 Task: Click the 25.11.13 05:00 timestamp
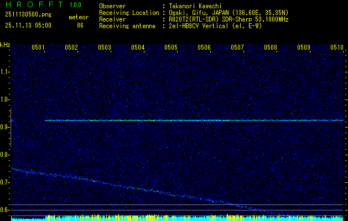click(x=28, y=25)
